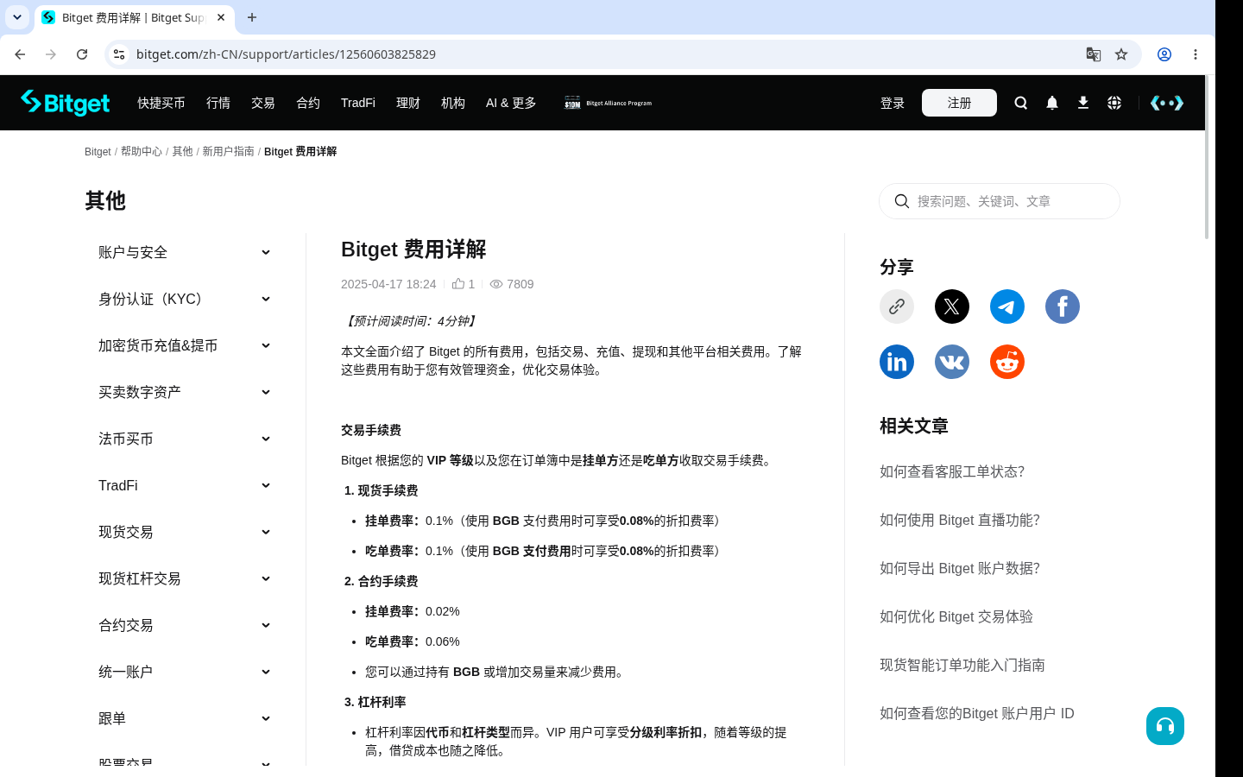Expand the 法币买币 category
This screenshot has width=1243, height=777.
(185, 439)
